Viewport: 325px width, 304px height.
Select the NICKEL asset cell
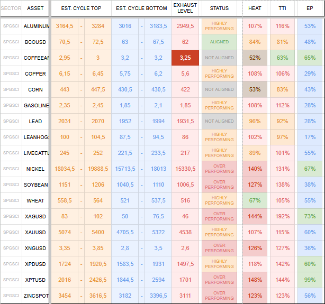(35, 169)
